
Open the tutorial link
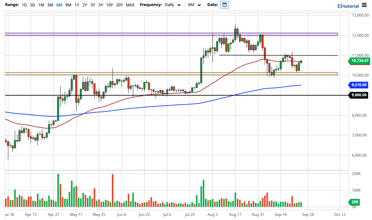351,6
